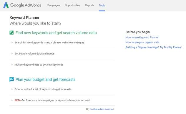Click 'continue last session' link
Image resolution: width=186 pixels, height=114 pixels.
click(102, 109)
